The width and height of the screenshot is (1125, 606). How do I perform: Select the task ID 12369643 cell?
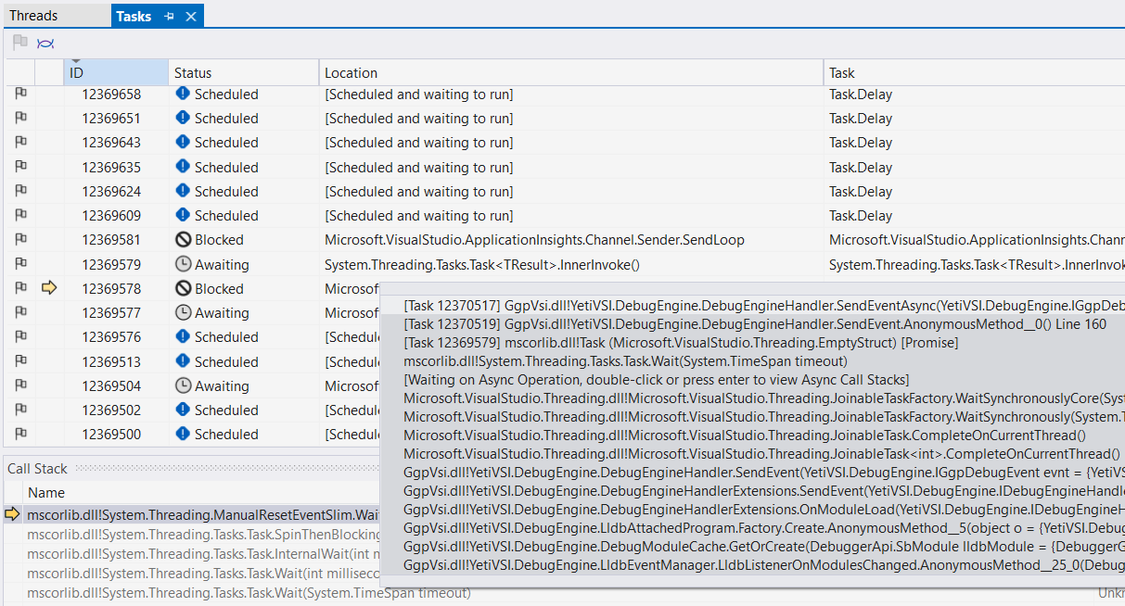[x=111, y=142]
